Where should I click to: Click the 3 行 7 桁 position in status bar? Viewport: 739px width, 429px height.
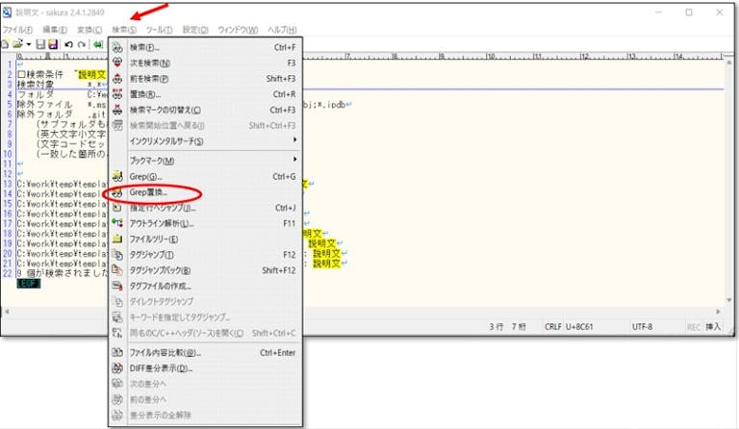pyautogui.click(x=507, y=326)
